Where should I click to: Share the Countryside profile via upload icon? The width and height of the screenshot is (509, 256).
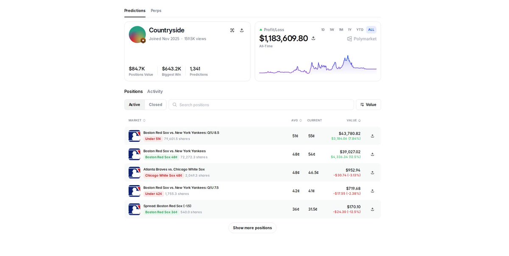click(242, 30)
